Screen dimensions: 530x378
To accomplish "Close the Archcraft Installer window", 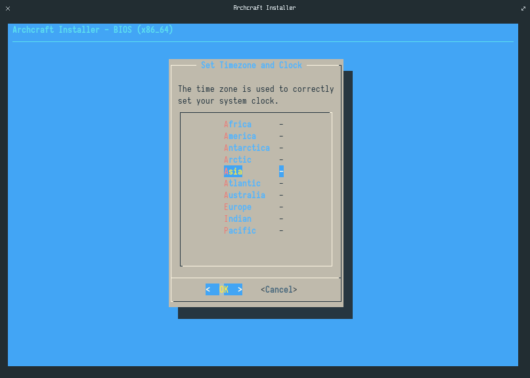I will click(x=8, y=9).
